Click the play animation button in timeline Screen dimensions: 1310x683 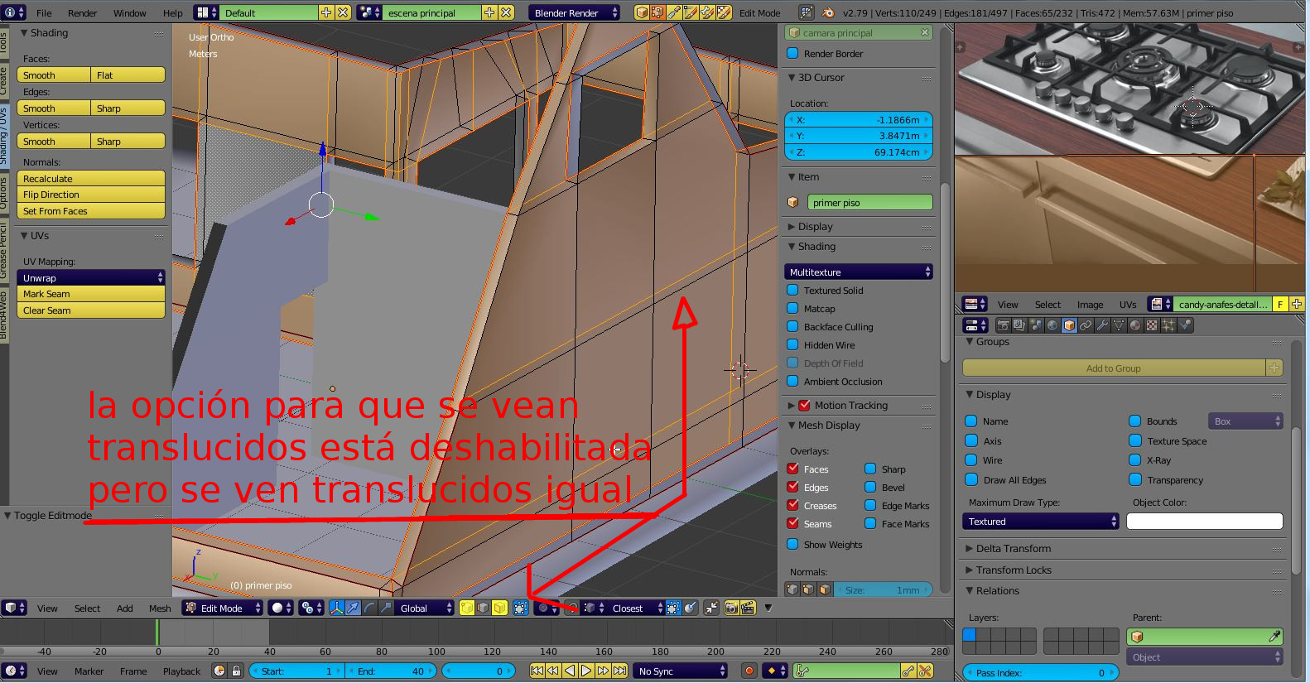click(586, 671)
